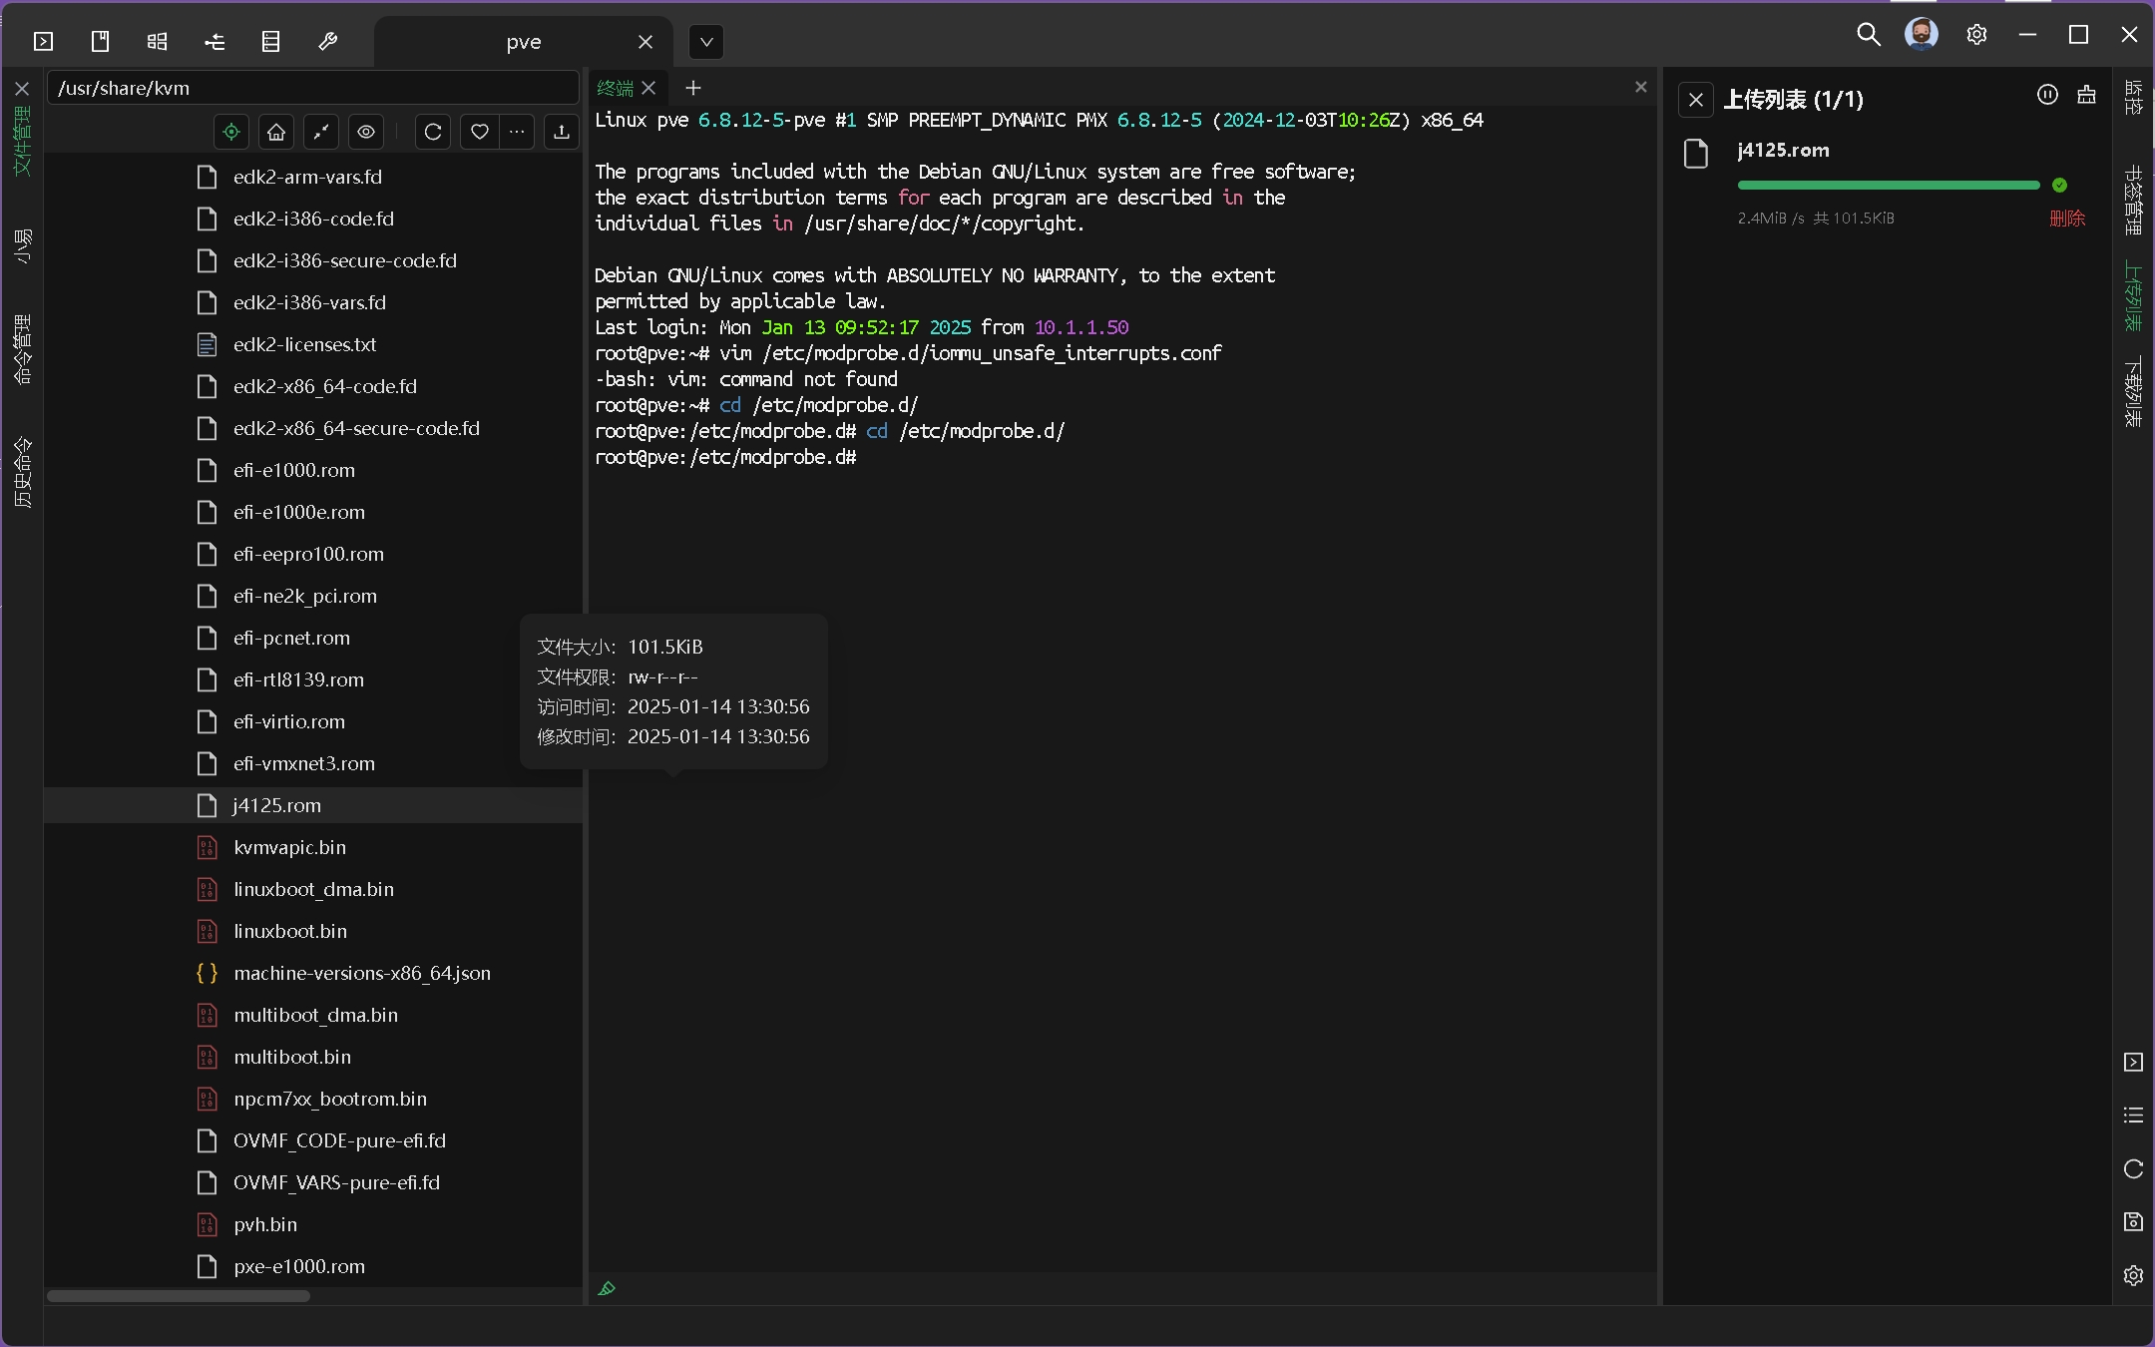Click the clear upload list broom icon
This screenshot has width=2155, height=1347.
(2086, 96)
